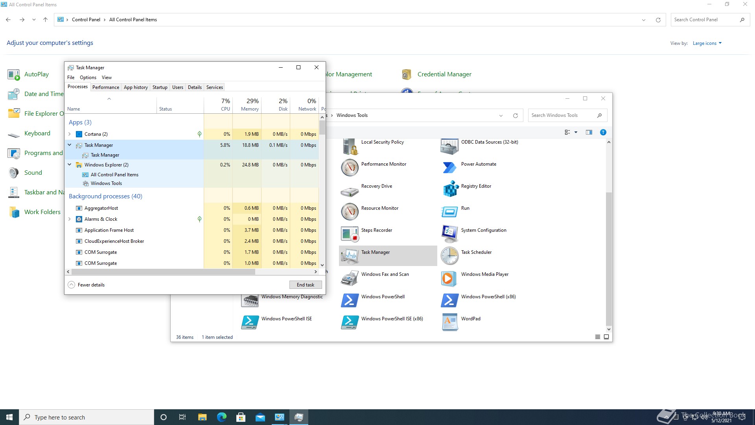Open Control Panel address bar history dropdown
The image size is (755, 425).
point(643,20)
